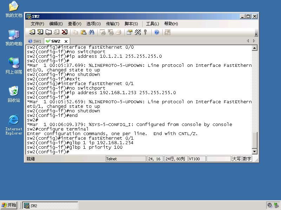Open the 文件(F) menu
This screenshot has height=210, width=281.
37,24
